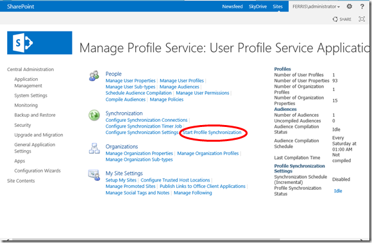
Task: Open Backup and Restore
Action: pos(35,115)
